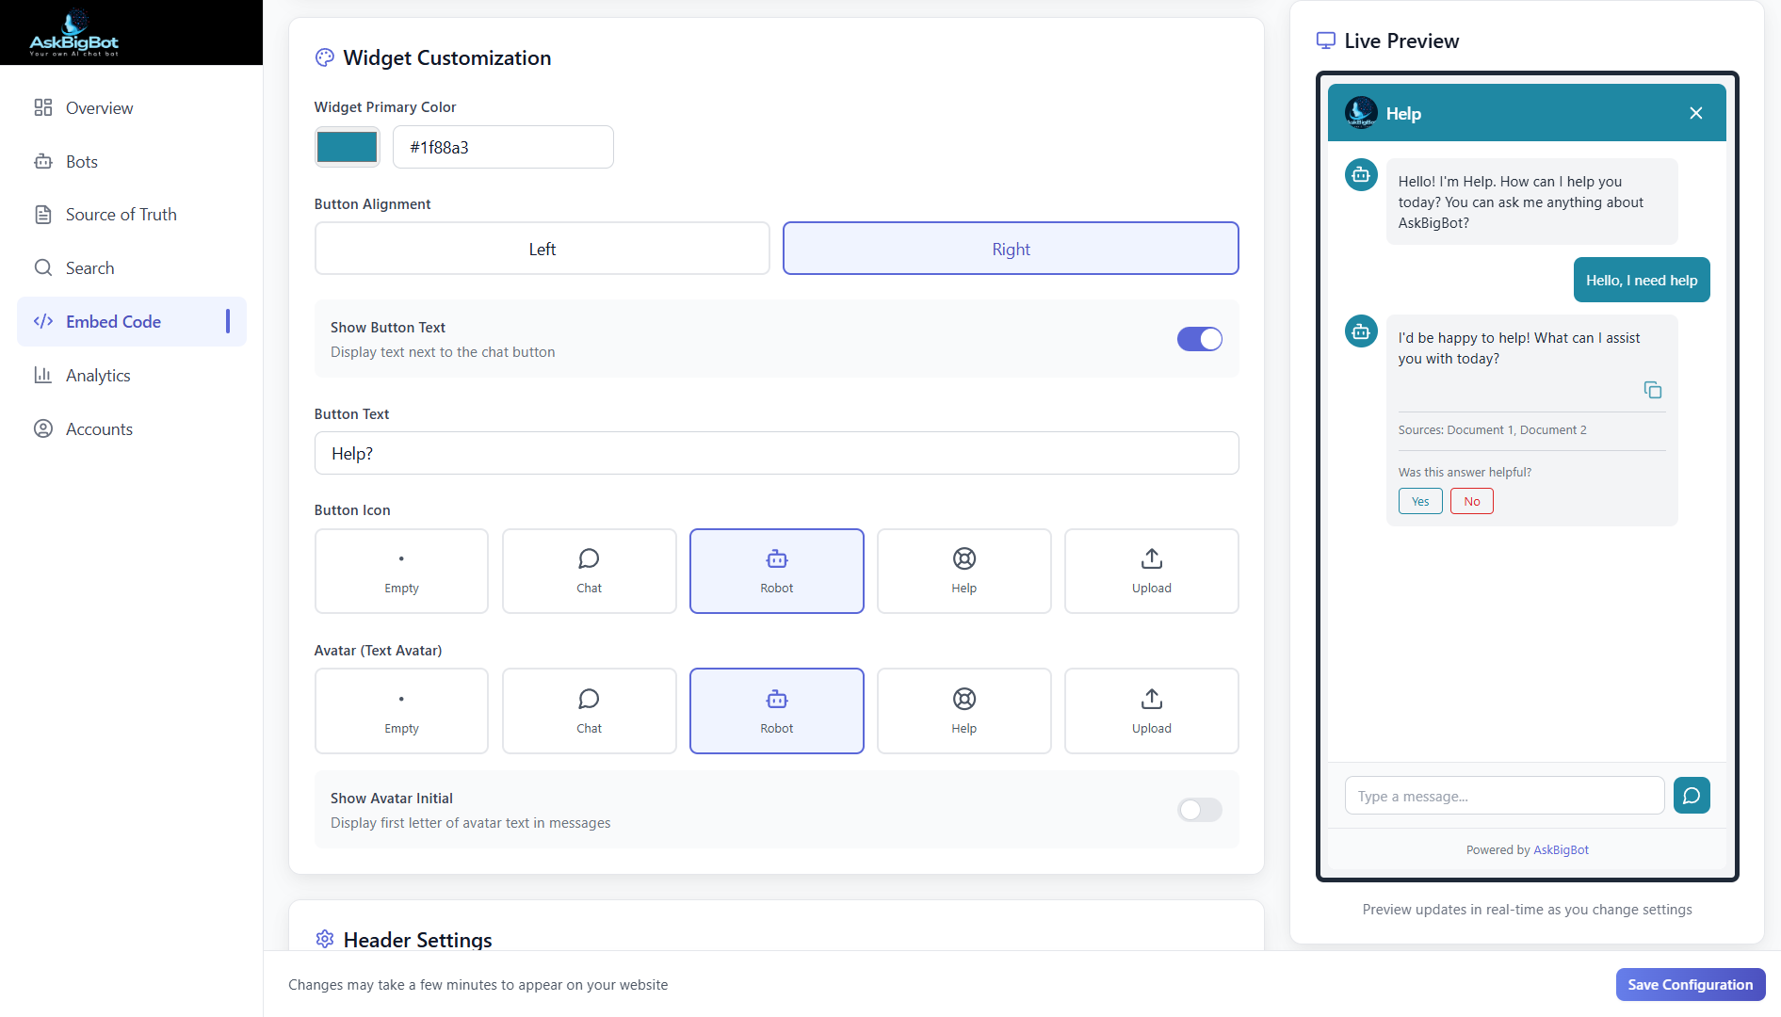The height and width of the screenshot is (1017, 1781).
Task: Open the widget primary color picker
Action: [x=347, y=147]
